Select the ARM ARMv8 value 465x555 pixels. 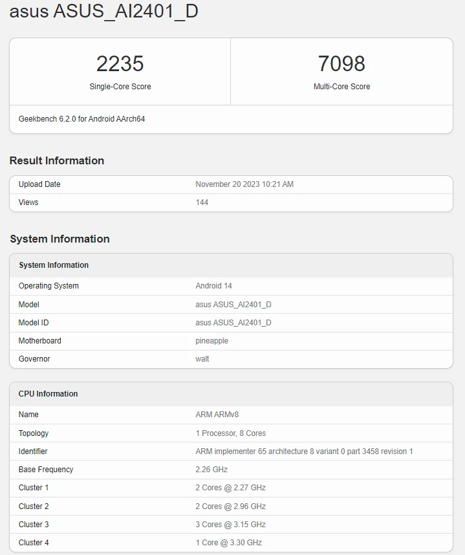[x=217, y=415]
